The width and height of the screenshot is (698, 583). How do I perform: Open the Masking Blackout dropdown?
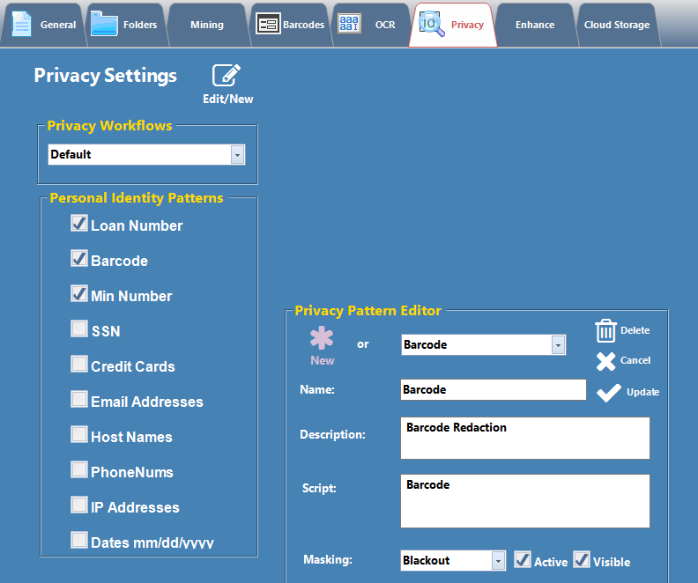pyautogui.click(x=498, y=561)
